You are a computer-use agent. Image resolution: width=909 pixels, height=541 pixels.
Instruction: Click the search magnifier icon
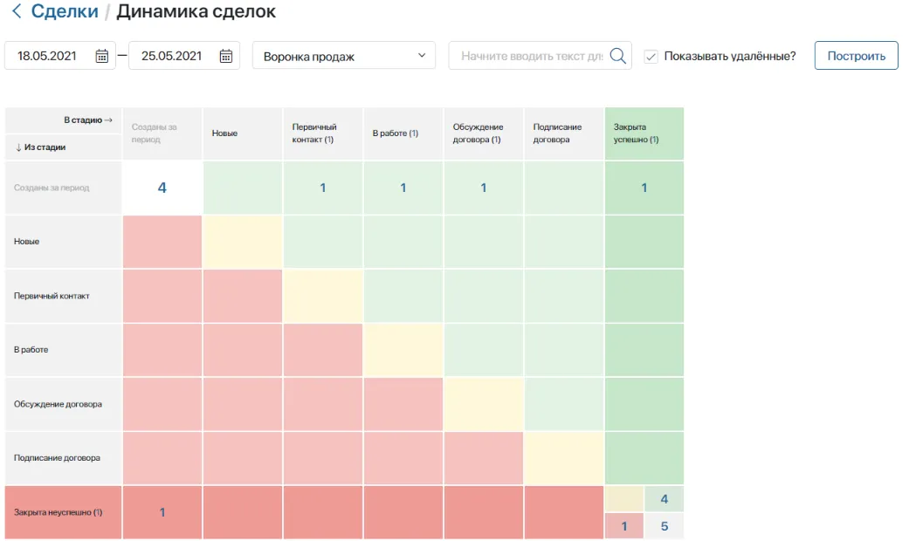click(x=618, y=55)
